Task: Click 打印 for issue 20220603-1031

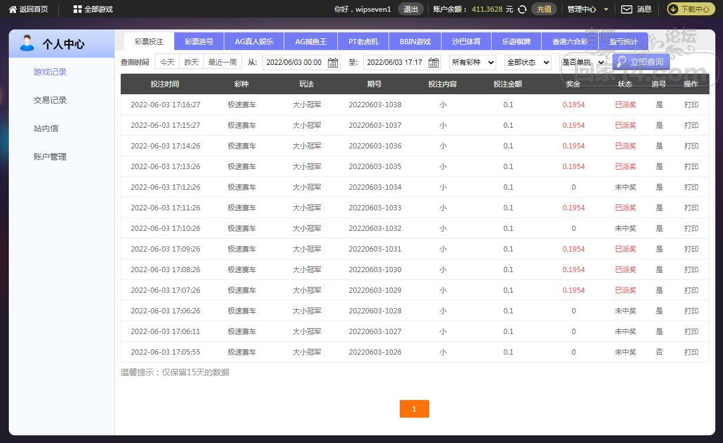Action: tap(692, 249)
